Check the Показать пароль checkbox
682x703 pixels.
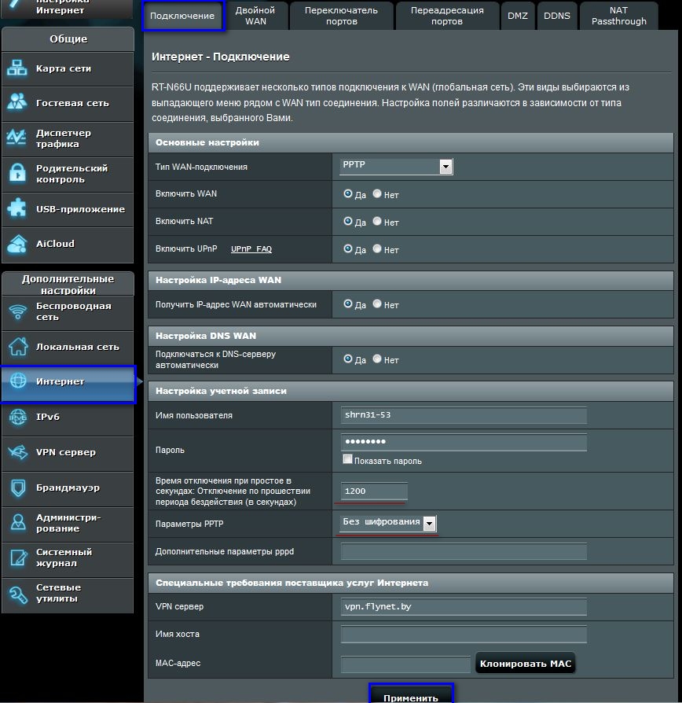[347, 459]
